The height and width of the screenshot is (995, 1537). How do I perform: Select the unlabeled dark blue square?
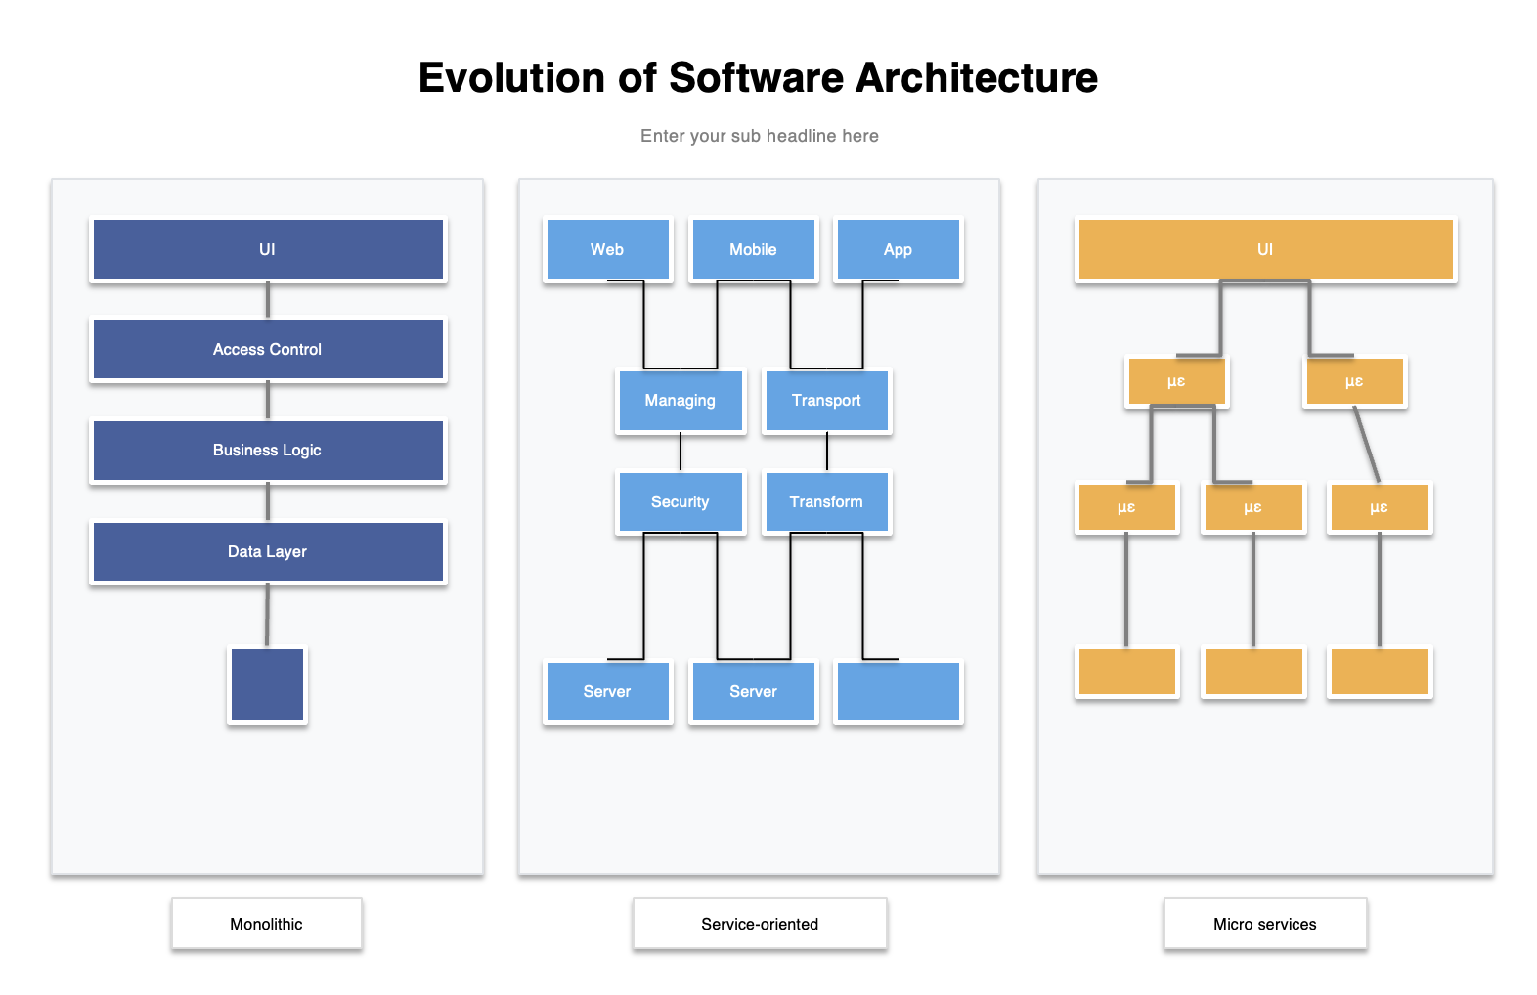[x=267, y=684]
